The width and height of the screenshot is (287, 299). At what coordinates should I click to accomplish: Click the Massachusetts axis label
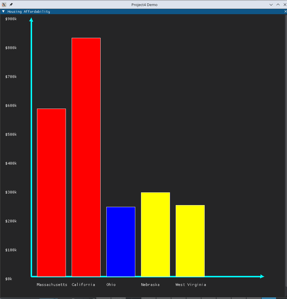click(52, 285)
